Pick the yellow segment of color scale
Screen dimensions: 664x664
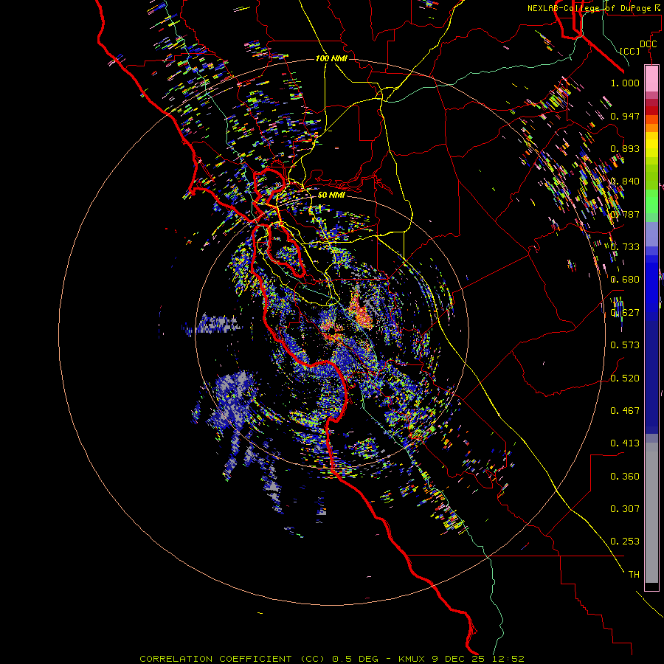[x=651, y=145]
